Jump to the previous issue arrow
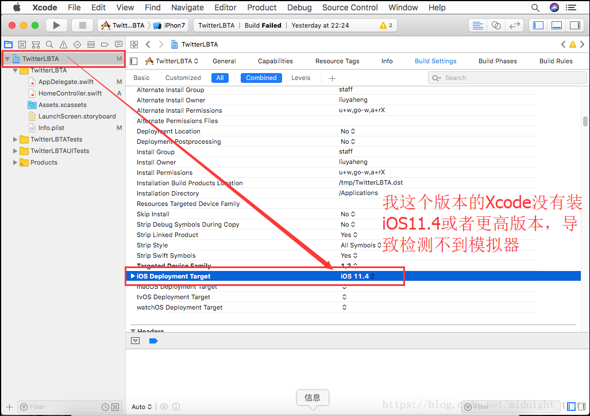Screen dimensions: 590x416 tap(563, 44)
